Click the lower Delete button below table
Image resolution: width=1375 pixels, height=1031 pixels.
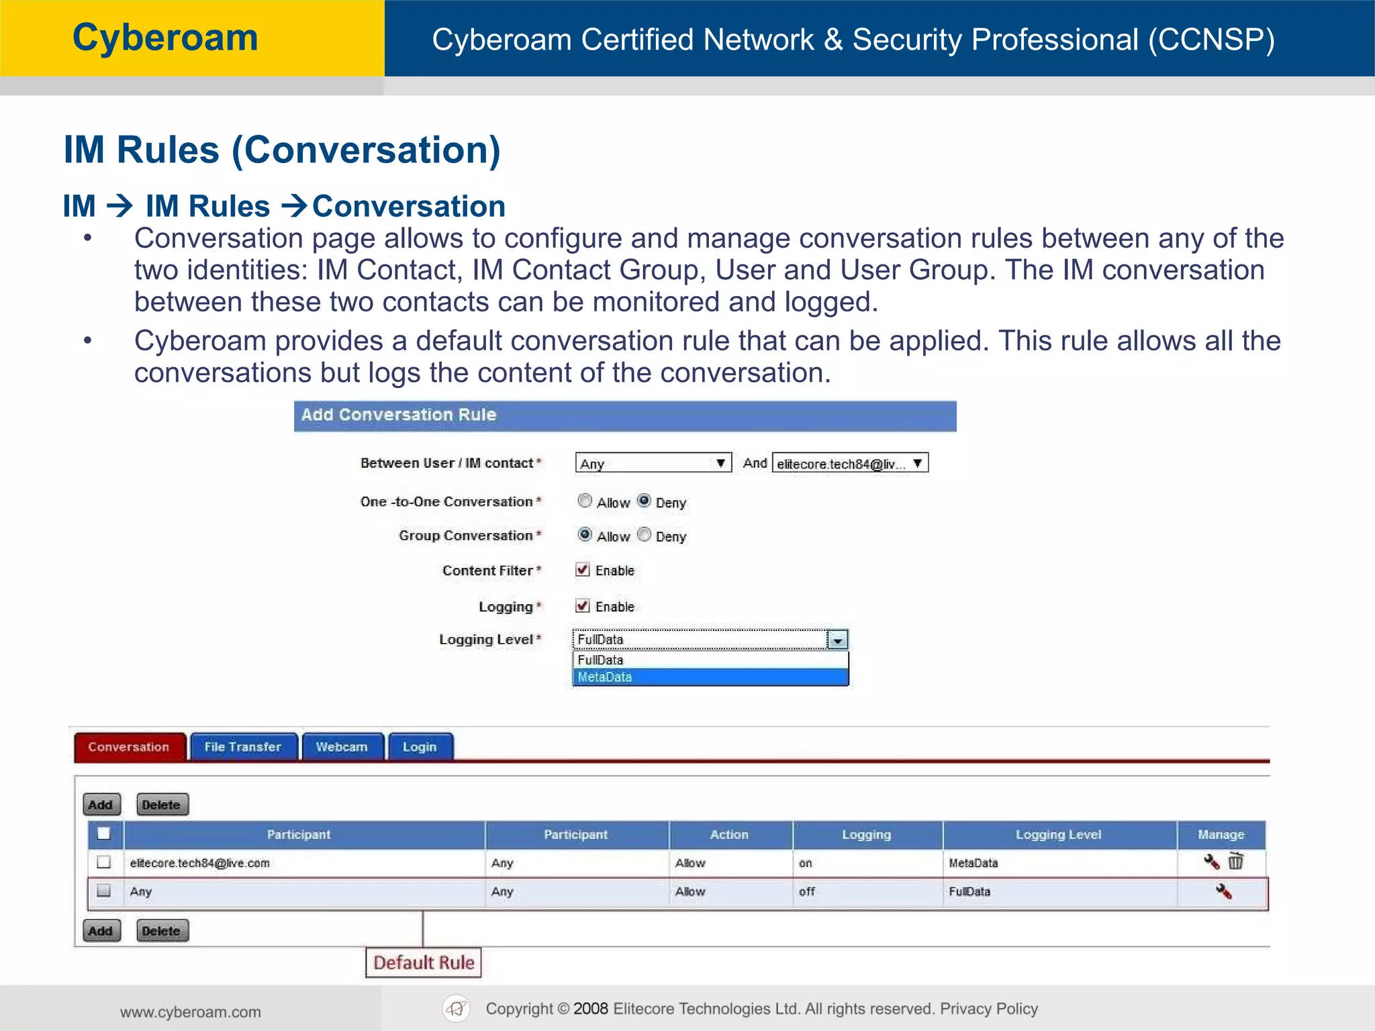[162, 931]
